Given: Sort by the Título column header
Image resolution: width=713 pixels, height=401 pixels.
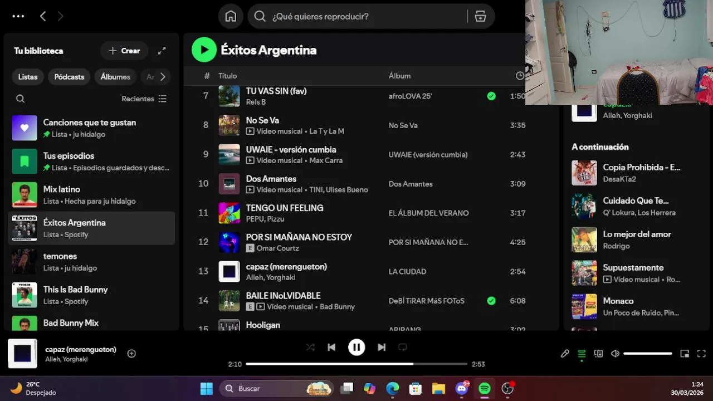Looking at the screenshot, I should pyautogui.click(x=228, y=76).
